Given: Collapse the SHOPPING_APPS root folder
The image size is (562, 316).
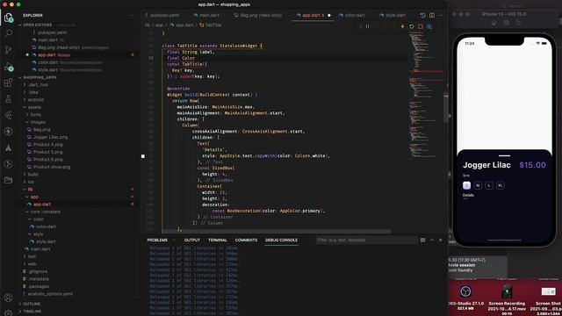Looking at the screenshot, I should [x=40, y=77].
